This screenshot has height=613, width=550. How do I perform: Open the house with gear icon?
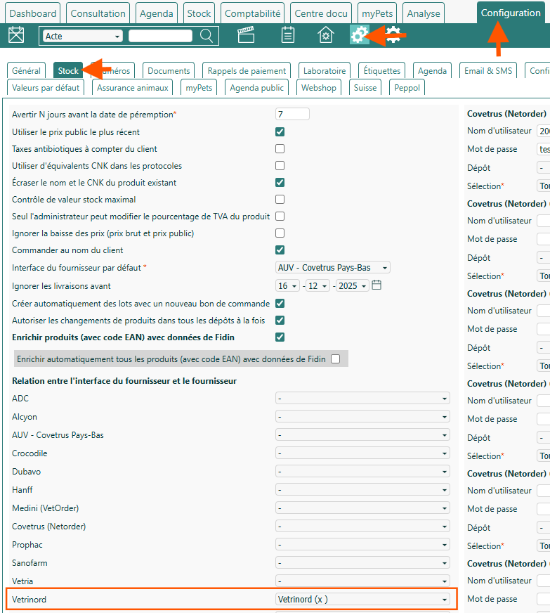pyautogui.click(x=325, y=34)
